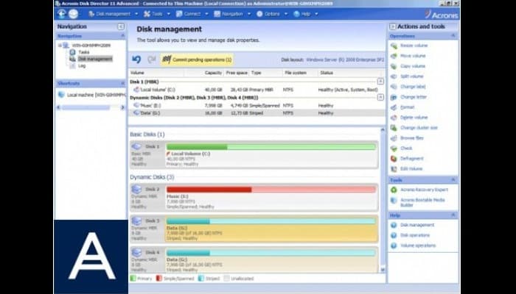Click the Format operation icon
516x294 pixels.
394,107
